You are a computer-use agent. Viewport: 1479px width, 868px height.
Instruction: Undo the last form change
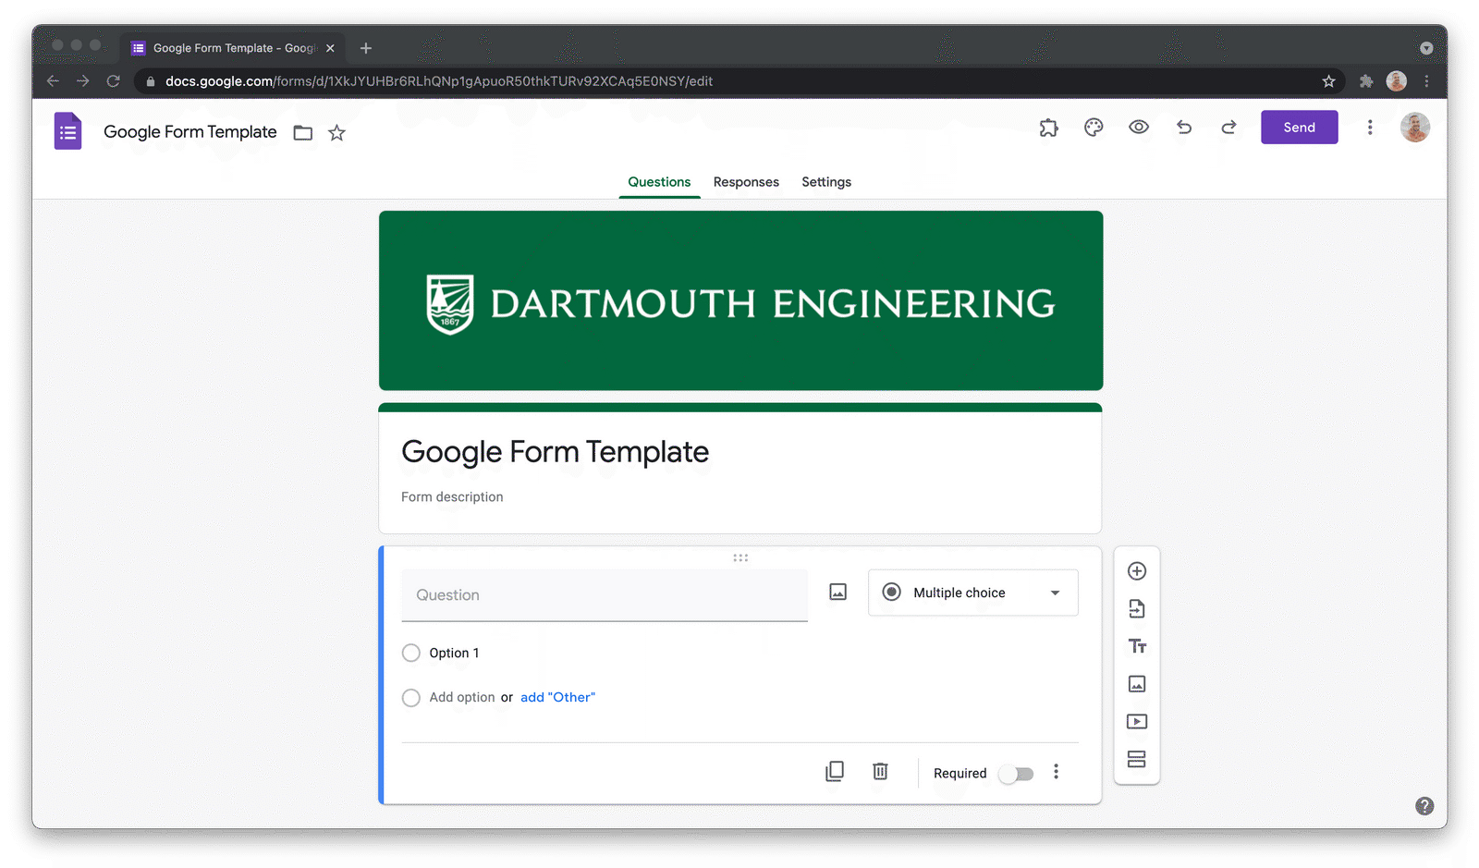click(x=1184, y=128)
